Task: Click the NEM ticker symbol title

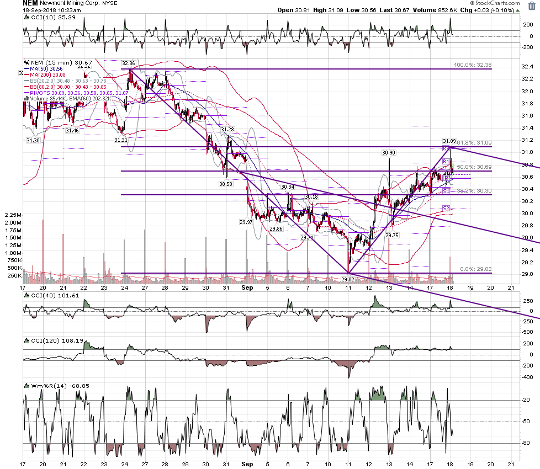Action: [x=30, y=3]
